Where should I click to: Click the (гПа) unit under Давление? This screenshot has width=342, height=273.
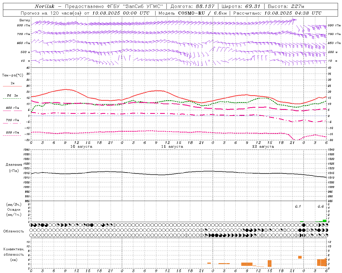pos(14,171)
